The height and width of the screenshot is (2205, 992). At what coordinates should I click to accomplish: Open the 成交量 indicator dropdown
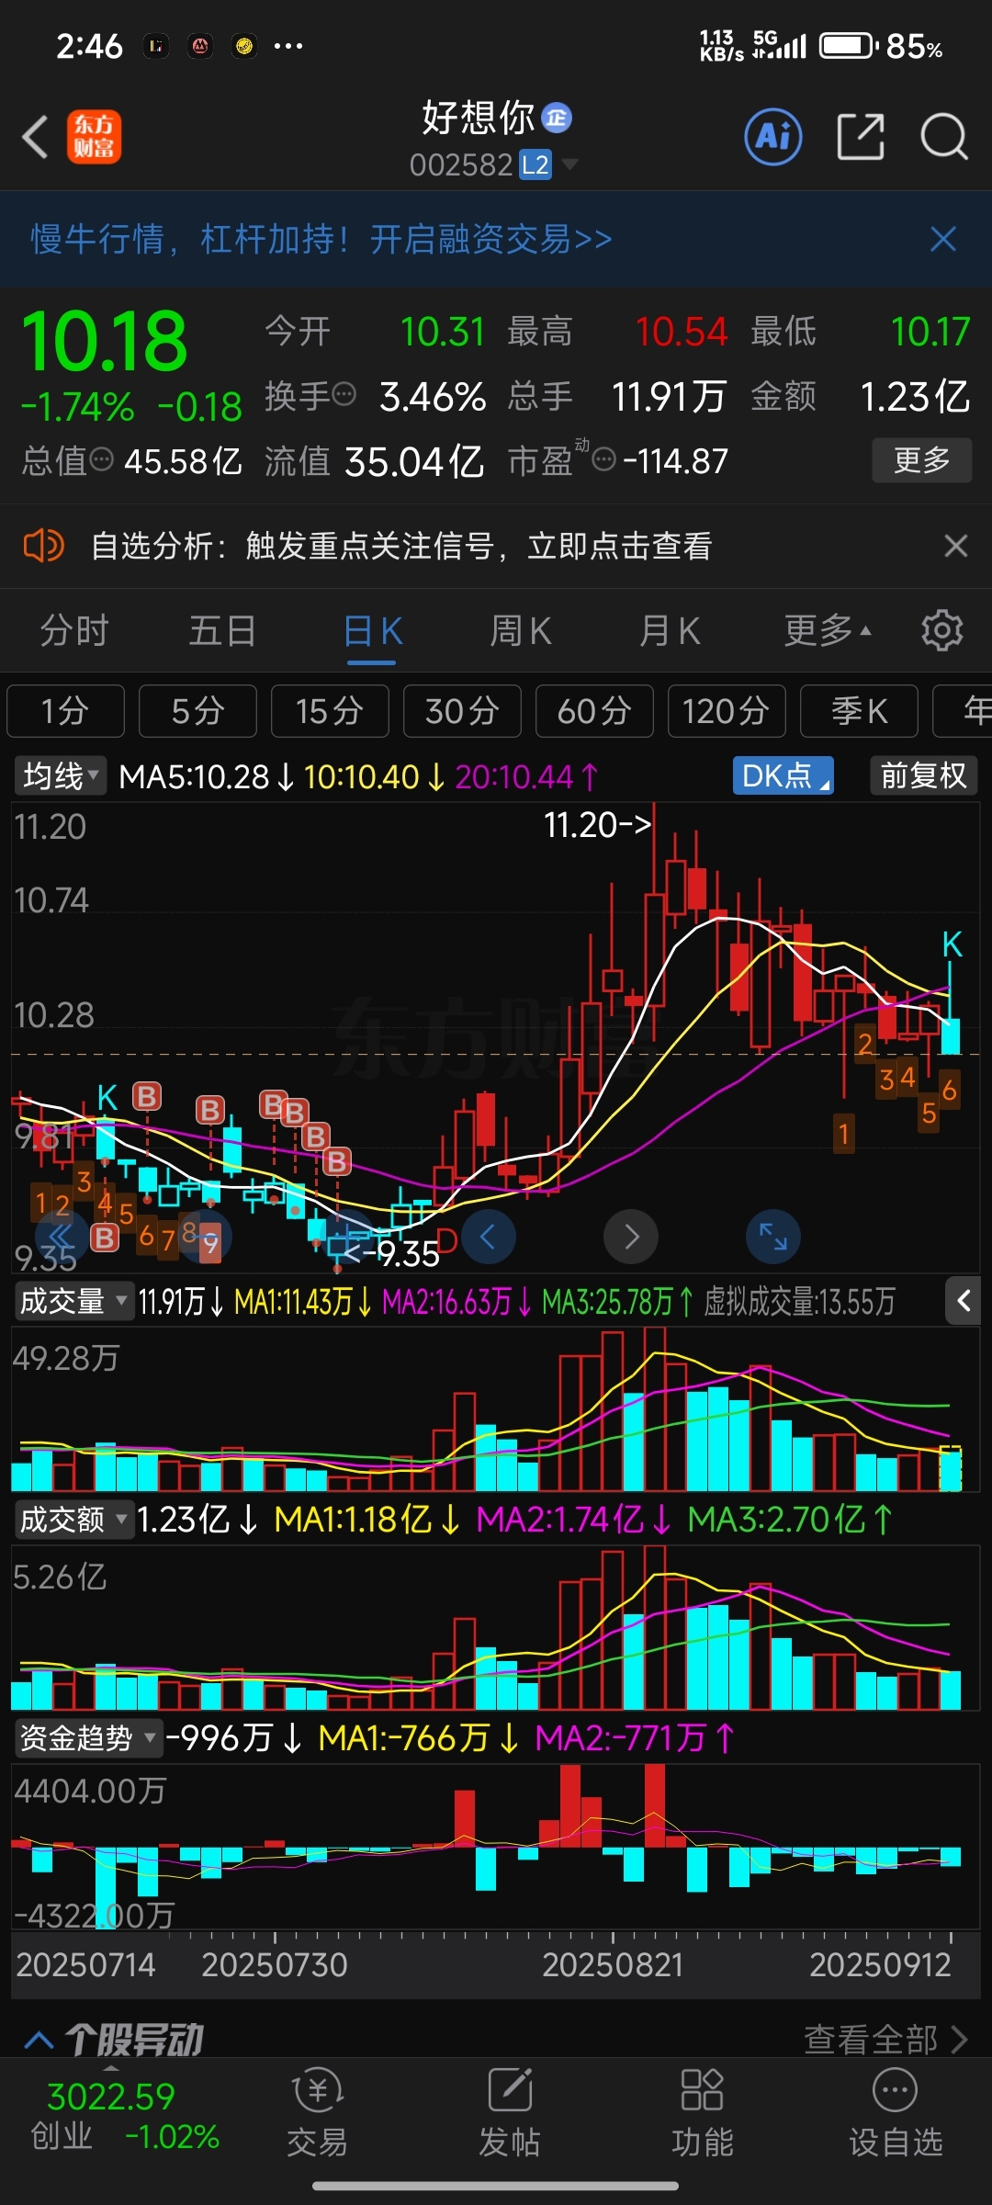(73, 1301)
